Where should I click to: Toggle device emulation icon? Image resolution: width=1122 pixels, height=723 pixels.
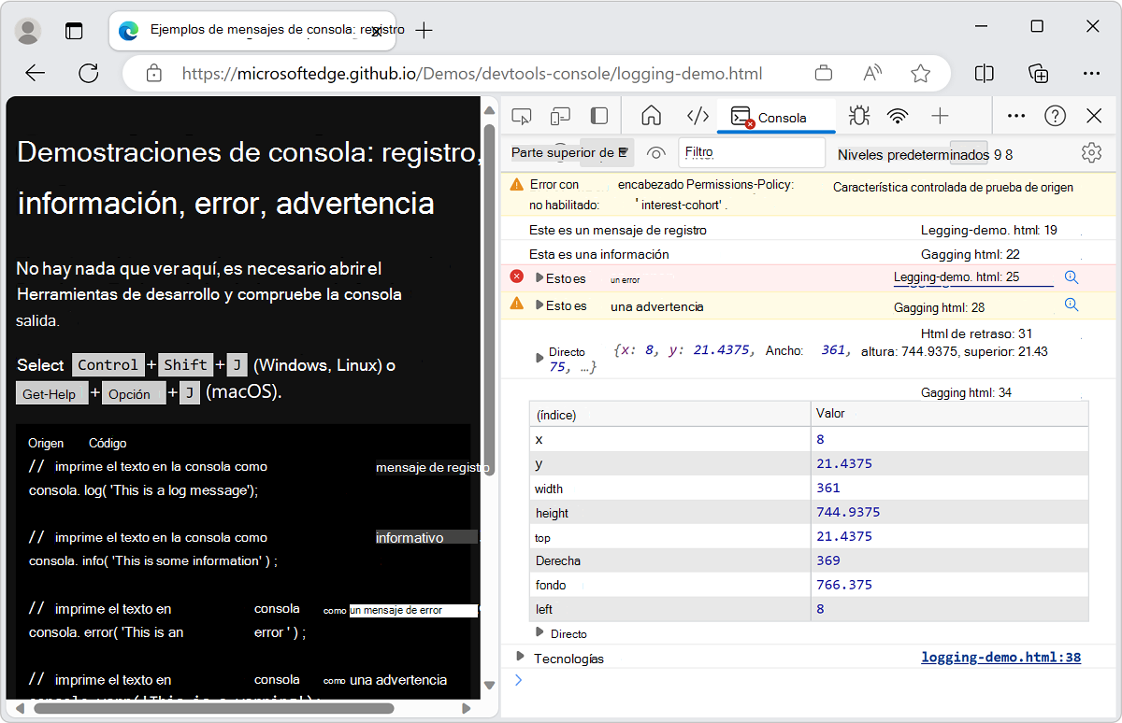pos(560,116)
